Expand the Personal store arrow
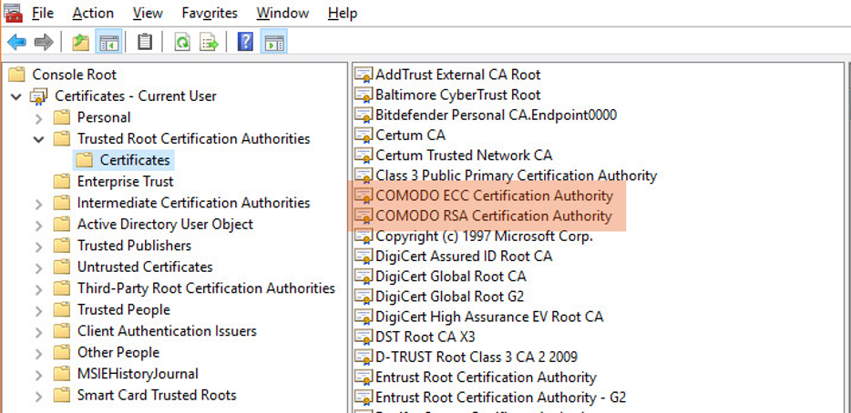851x413 pixels. [38, 117]
